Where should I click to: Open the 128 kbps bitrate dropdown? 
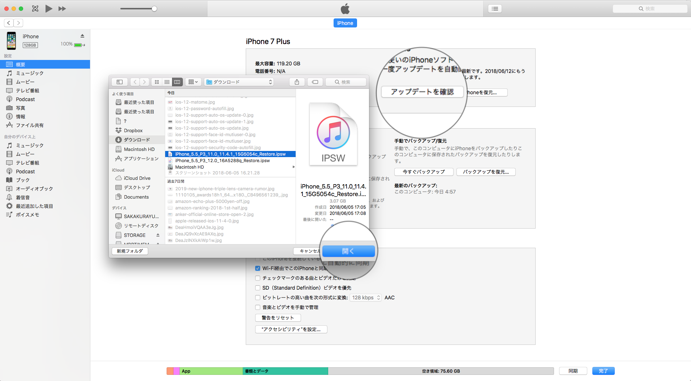(x=366, y=298)
